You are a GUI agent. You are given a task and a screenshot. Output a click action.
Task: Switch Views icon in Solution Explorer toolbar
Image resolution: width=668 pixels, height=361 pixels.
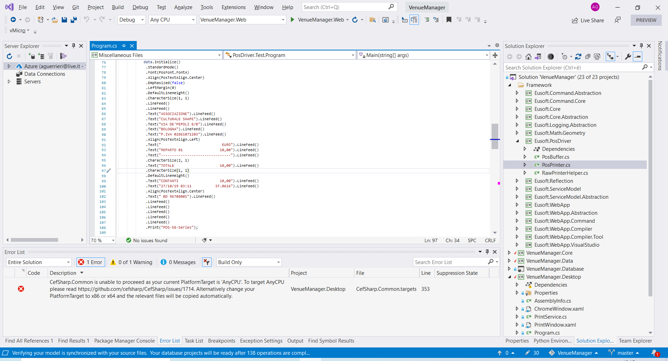pyautogui.click(x=538, y=57)
